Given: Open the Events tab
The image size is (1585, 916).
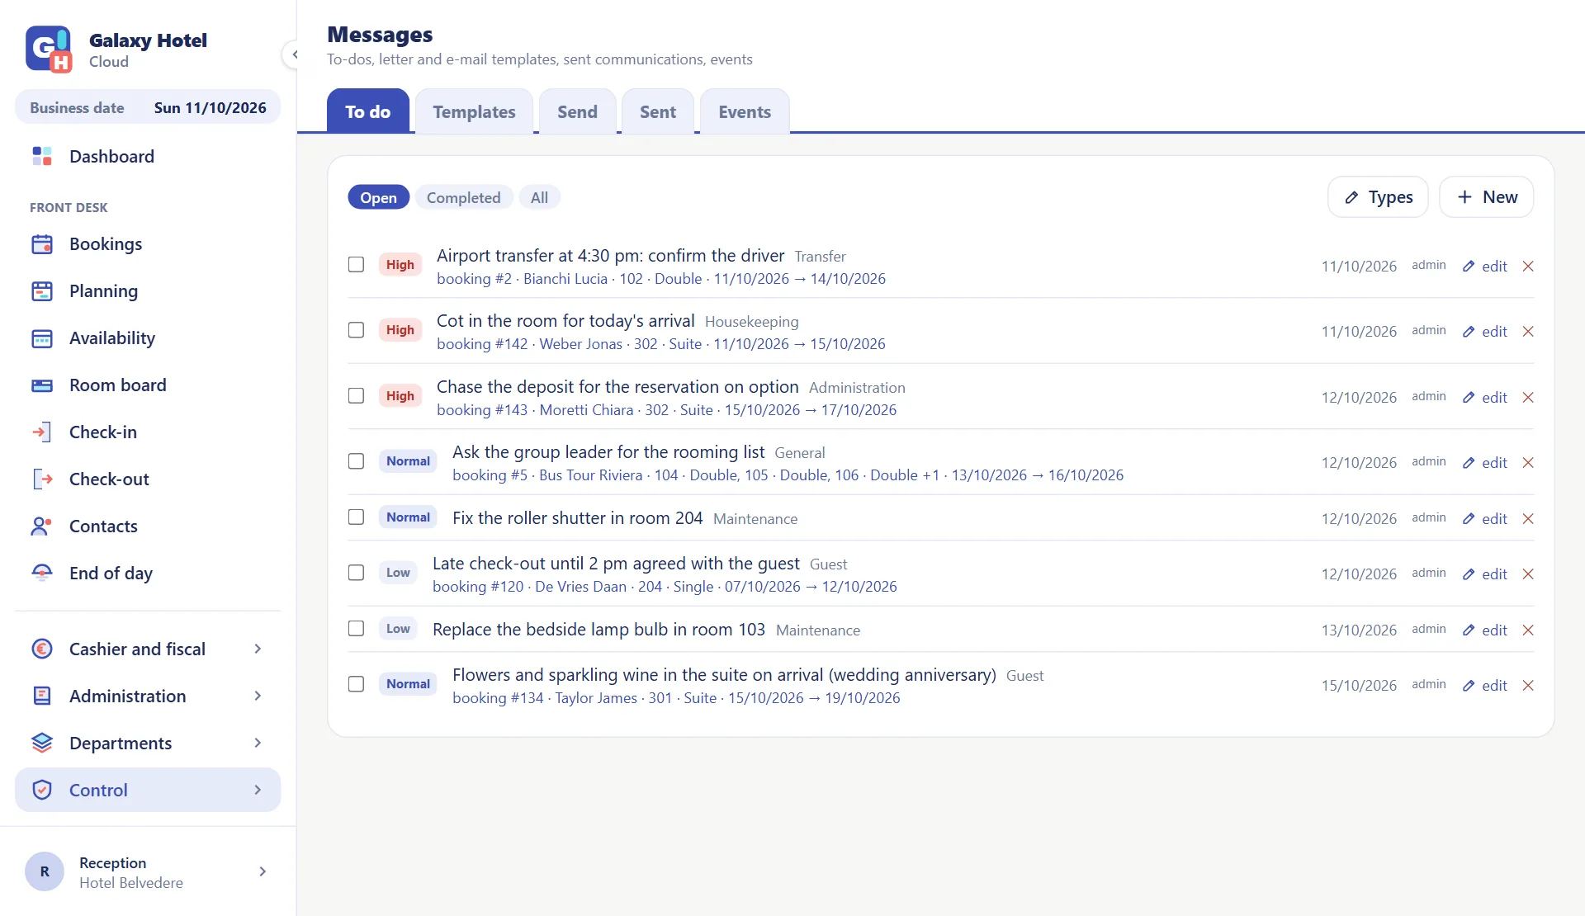Looking at the screenshot, I should tap(745, 111).
